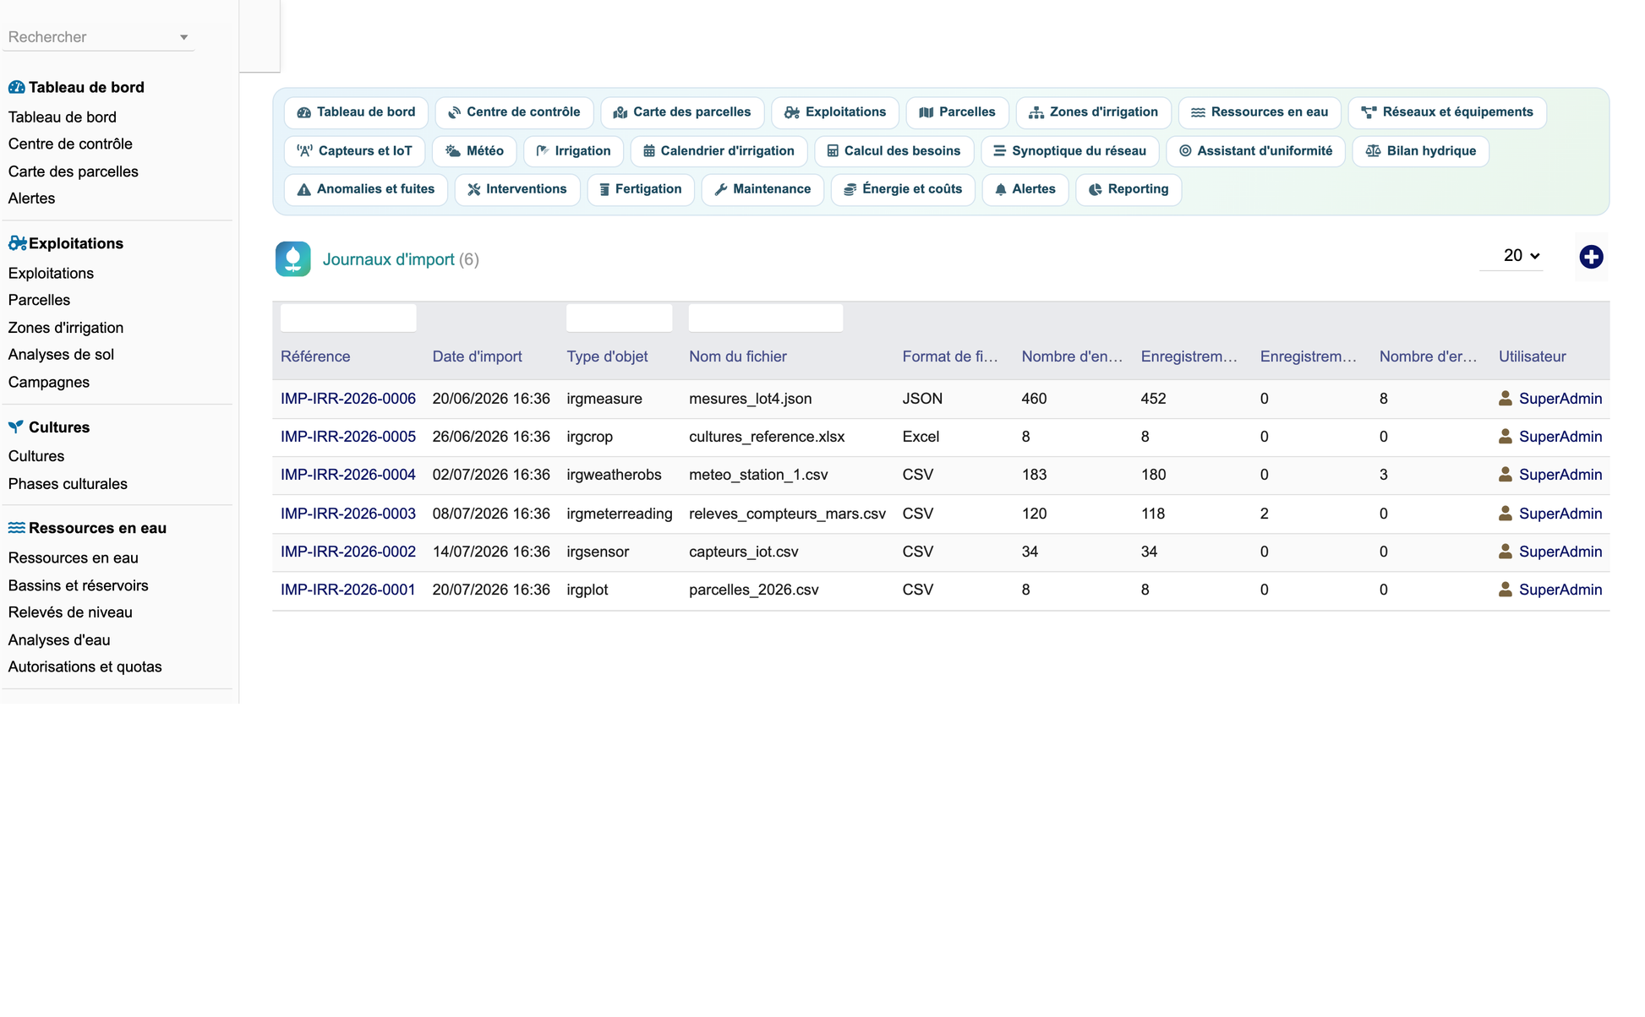Image resolution: width=1645 pixels, height=1017 pixels.
Task: Click the satellite dish icon on Centre de contrôle
Action: coord(455,112)
